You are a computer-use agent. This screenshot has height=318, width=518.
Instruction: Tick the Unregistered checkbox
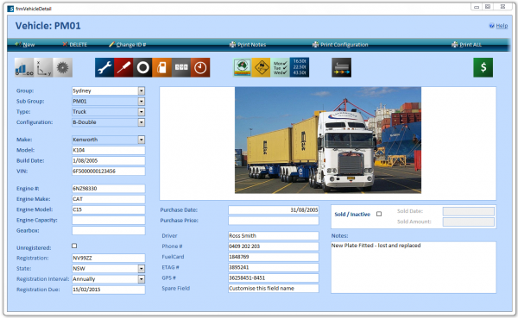(x=74, y=246)
